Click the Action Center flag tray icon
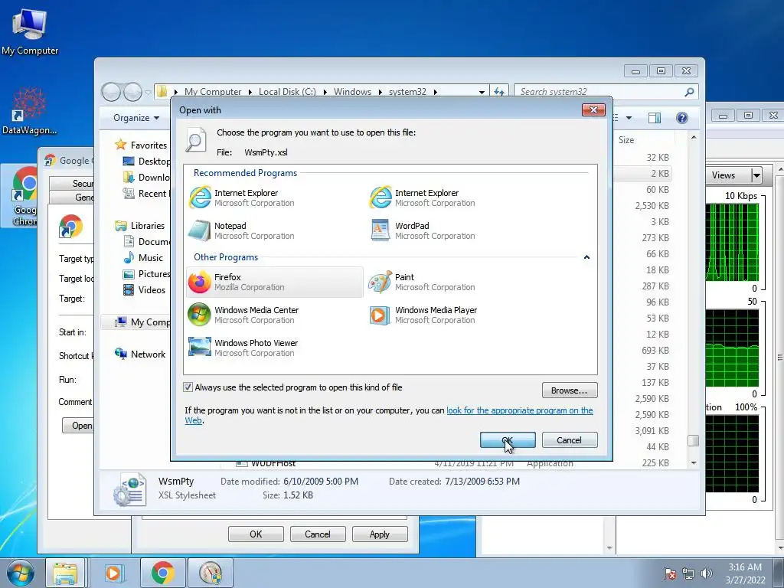The height and width of the screenshot is (588, 784). (669, 573)
